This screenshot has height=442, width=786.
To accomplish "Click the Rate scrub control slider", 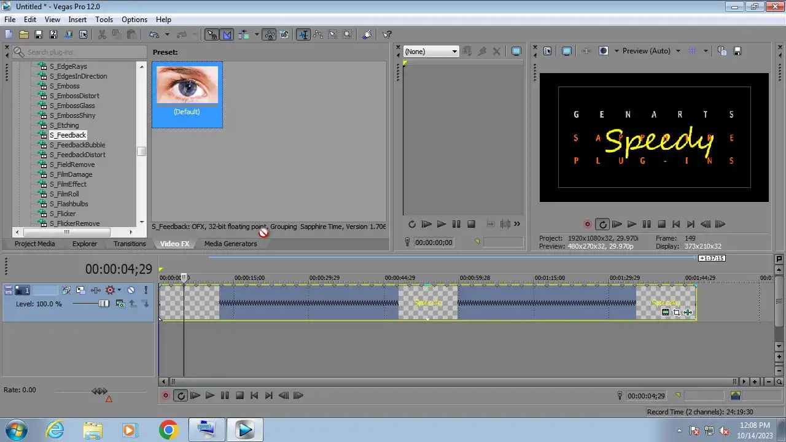I will click(x=99, y=391).
